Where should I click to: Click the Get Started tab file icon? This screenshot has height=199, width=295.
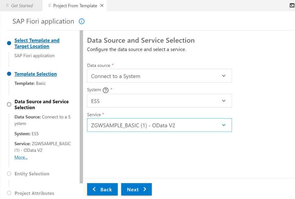point(8,6)
